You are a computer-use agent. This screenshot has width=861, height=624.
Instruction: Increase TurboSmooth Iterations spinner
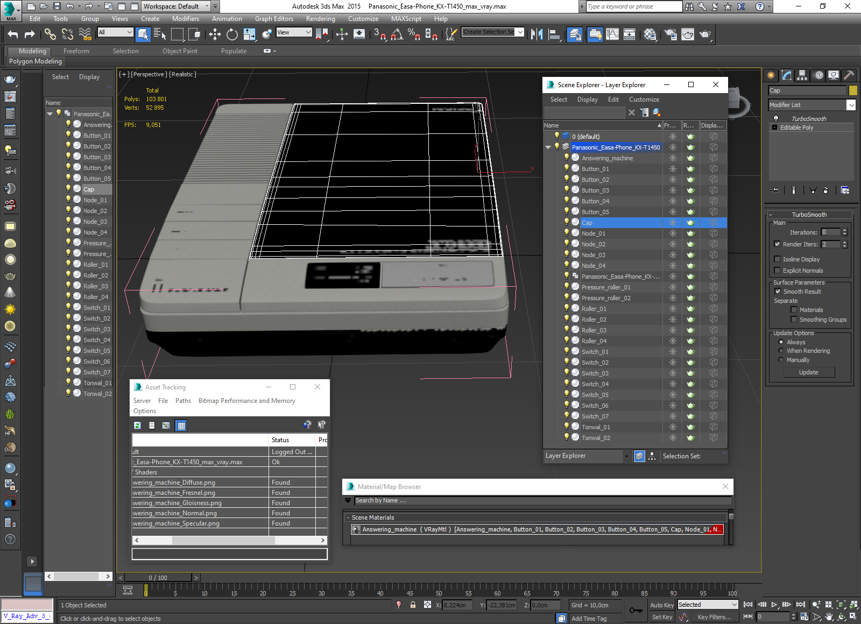pos(844,230)
